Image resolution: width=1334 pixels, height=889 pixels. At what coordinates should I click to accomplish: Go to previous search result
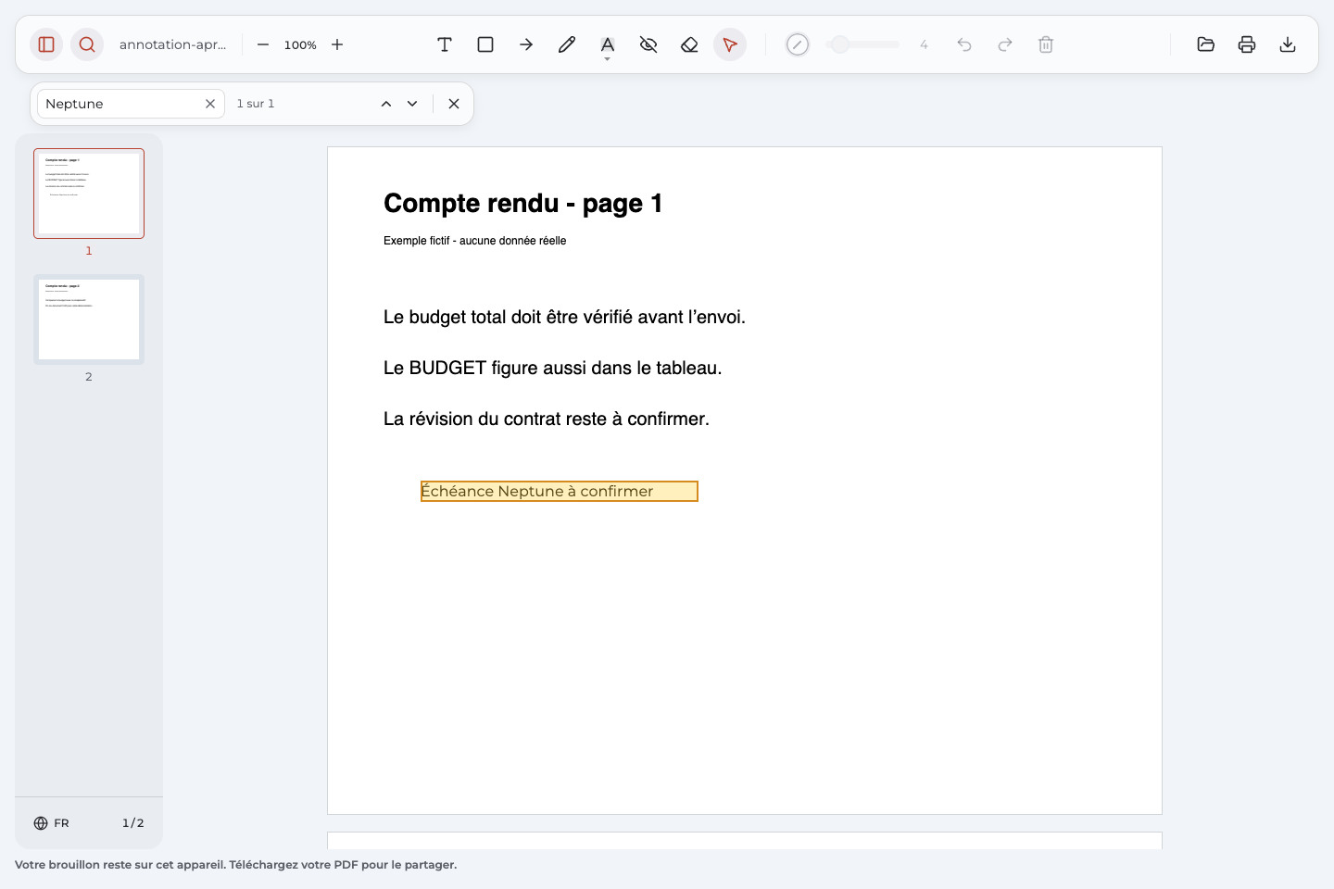(x=386, y=104)
